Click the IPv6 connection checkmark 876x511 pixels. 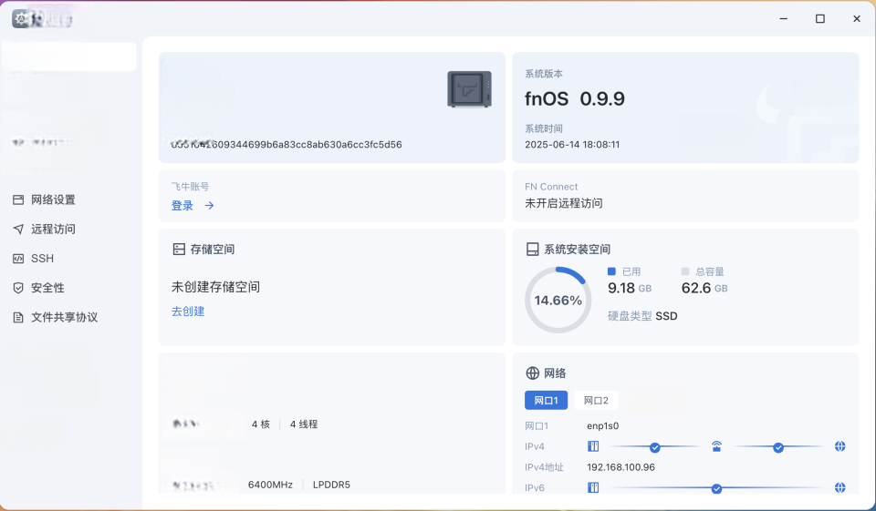(717, 489)
